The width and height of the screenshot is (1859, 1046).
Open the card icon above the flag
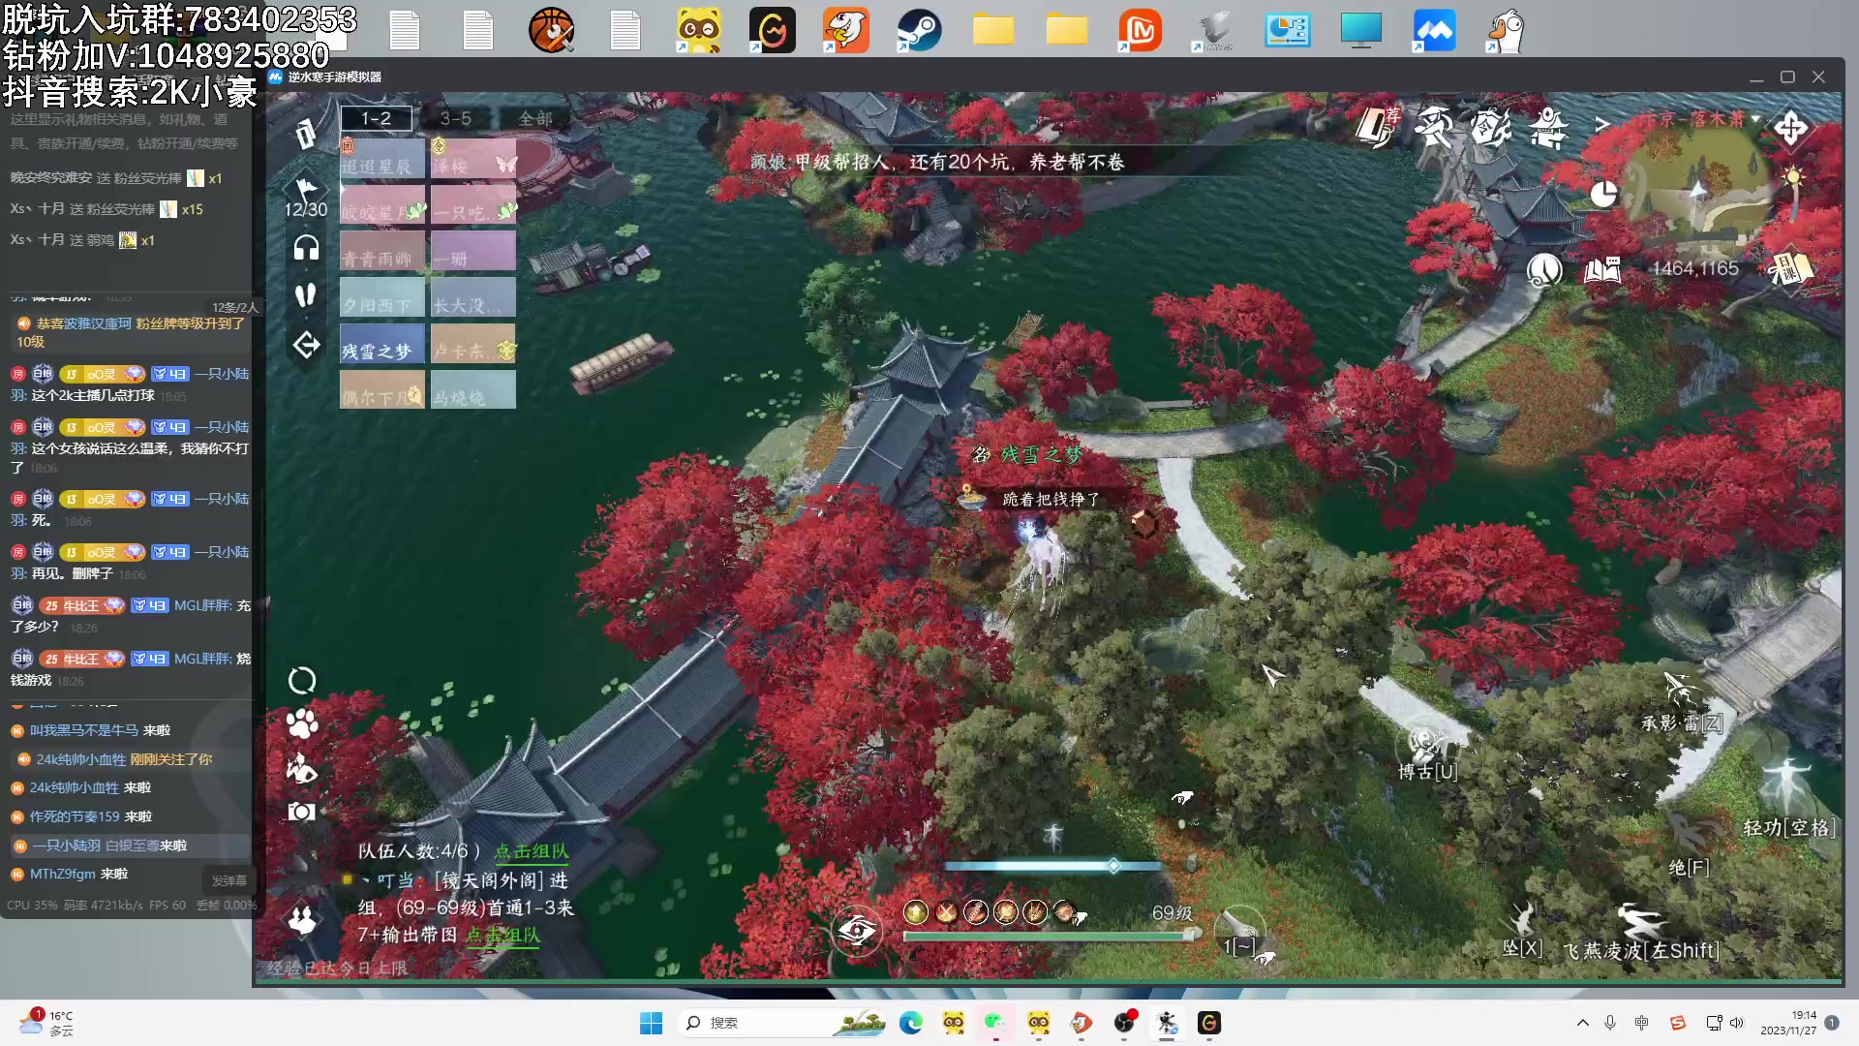[306, 133]
